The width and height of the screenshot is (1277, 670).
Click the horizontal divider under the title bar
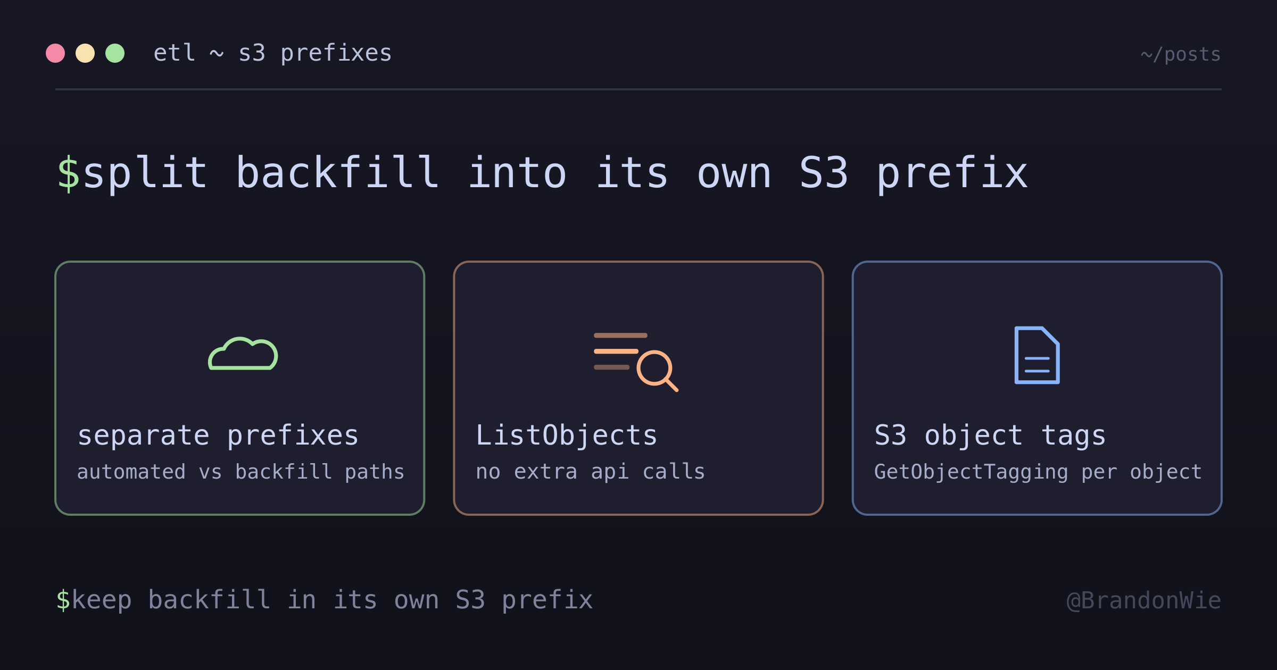[x=638, y=89]
